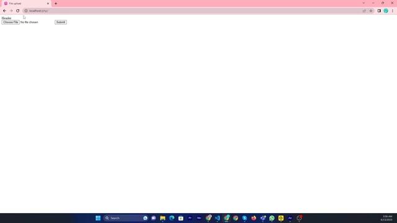This screenshot has height=223, width=397.
Task: Open Adobe Media Encoder from taskbar
Action: tap(199, 218)
